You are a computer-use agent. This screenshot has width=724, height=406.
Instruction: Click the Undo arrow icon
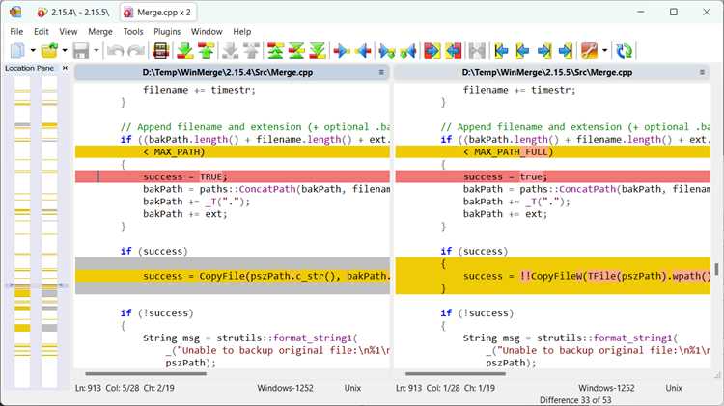click(115, 51)
